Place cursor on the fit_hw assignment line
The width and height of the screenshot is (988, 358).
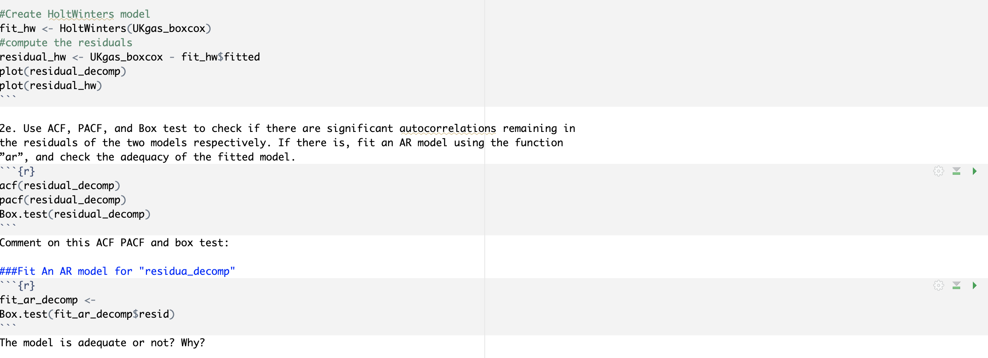[105, 28]
